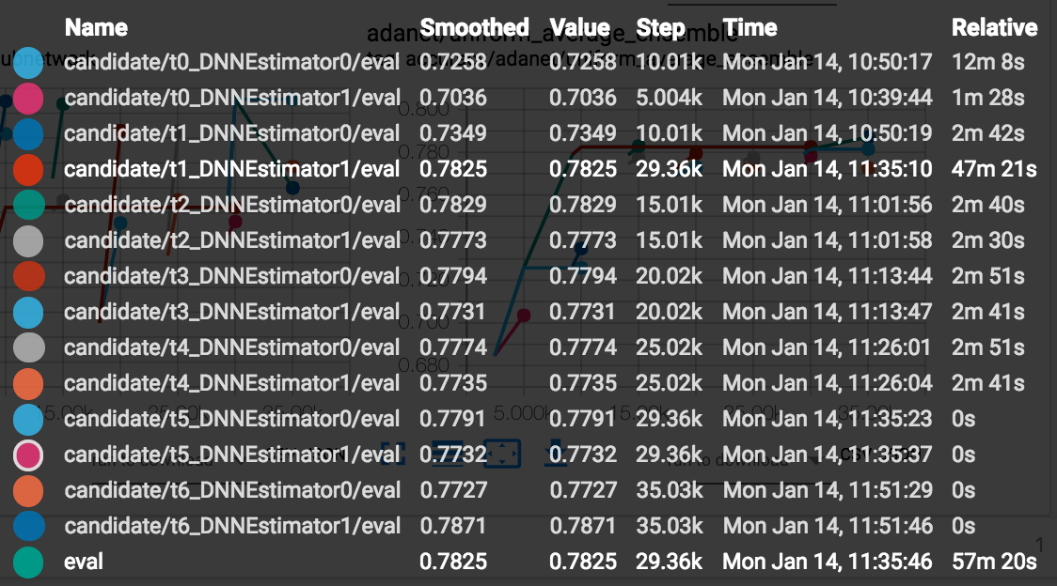The height and width of the screenshot is (586, 1057).
Task: Click the Name column header
Action: [96, 27]
